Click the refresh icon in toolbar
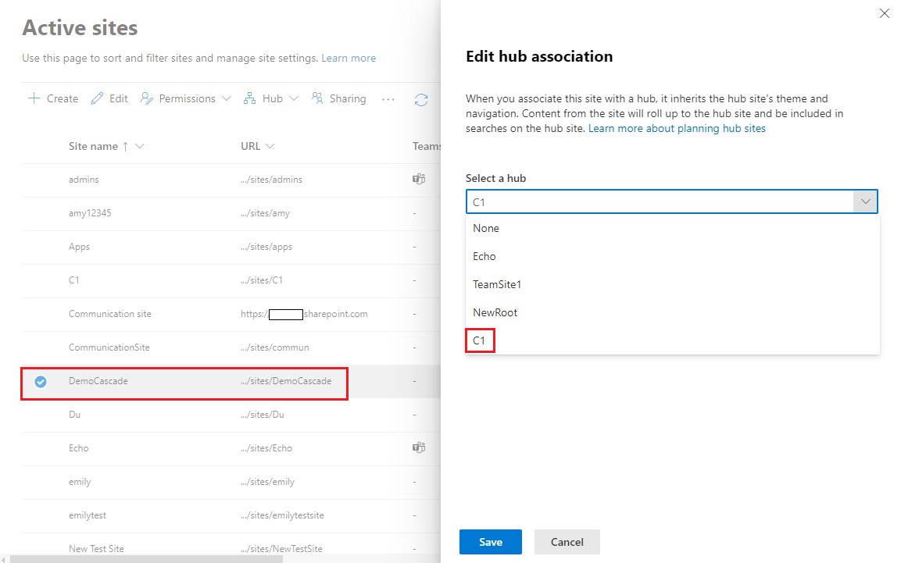Viewport: 901px width, 563px height. (421, 99)
